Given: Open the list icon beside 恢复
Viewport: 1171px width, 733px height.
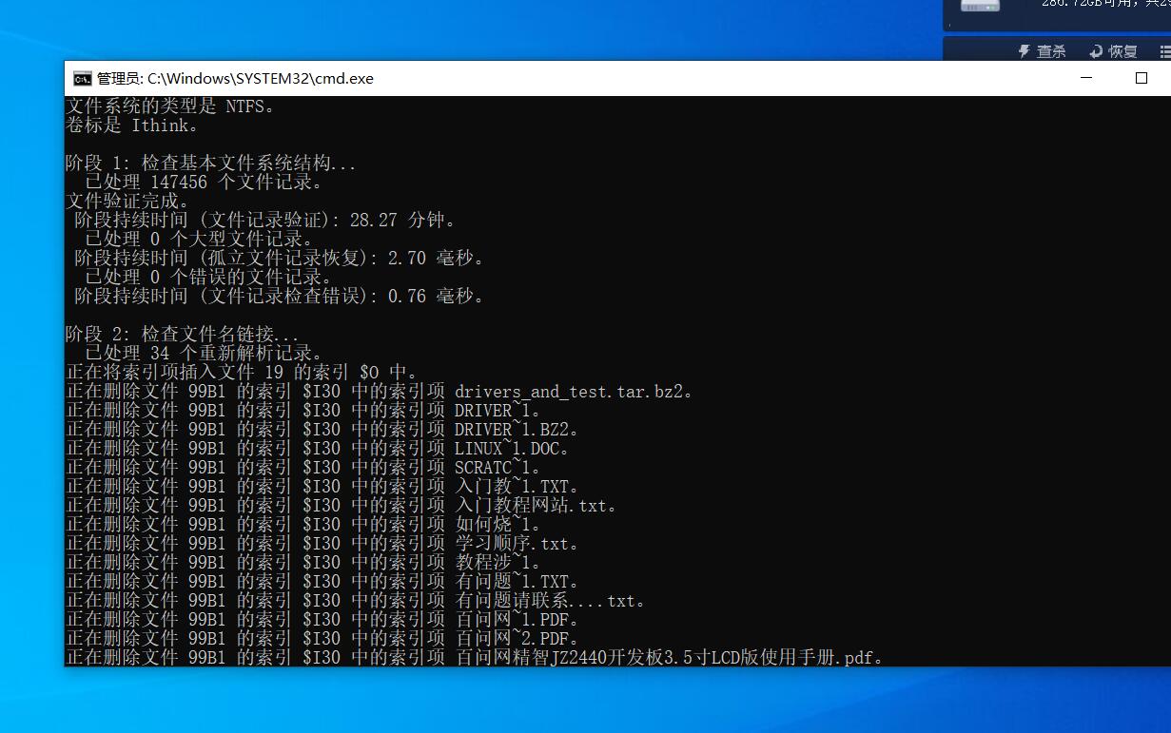Looking at the screenshot, I should click(1165, 51).
